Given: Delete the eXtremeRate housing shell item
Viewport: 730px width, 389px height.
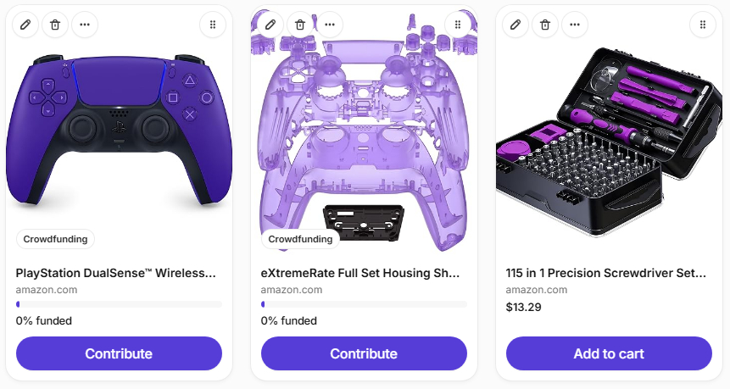Looking at the screenshot, I should (x=300, y=25).
